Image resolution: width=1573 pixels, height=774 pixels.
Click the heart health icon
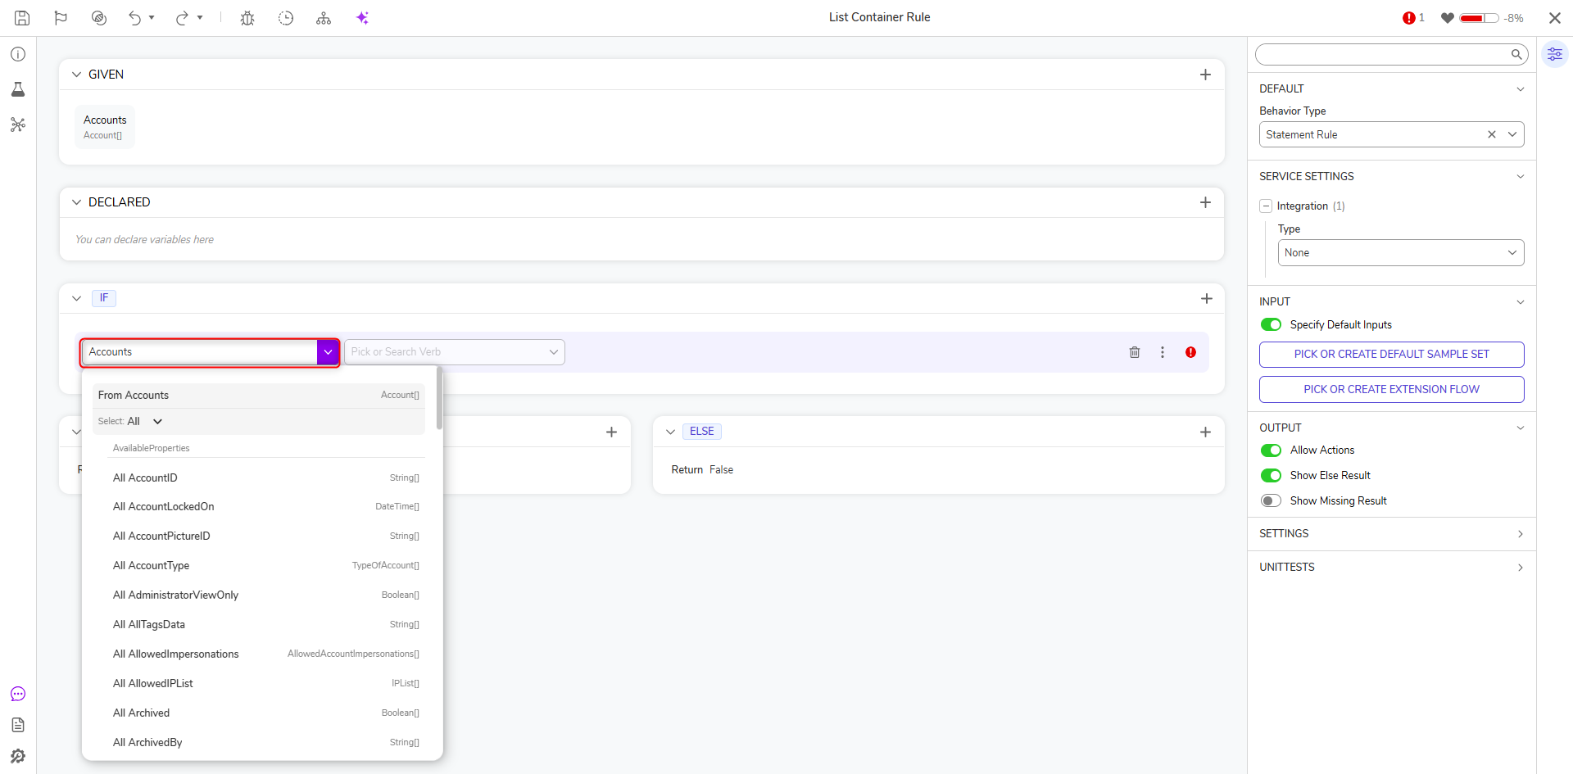[1448, 18]
